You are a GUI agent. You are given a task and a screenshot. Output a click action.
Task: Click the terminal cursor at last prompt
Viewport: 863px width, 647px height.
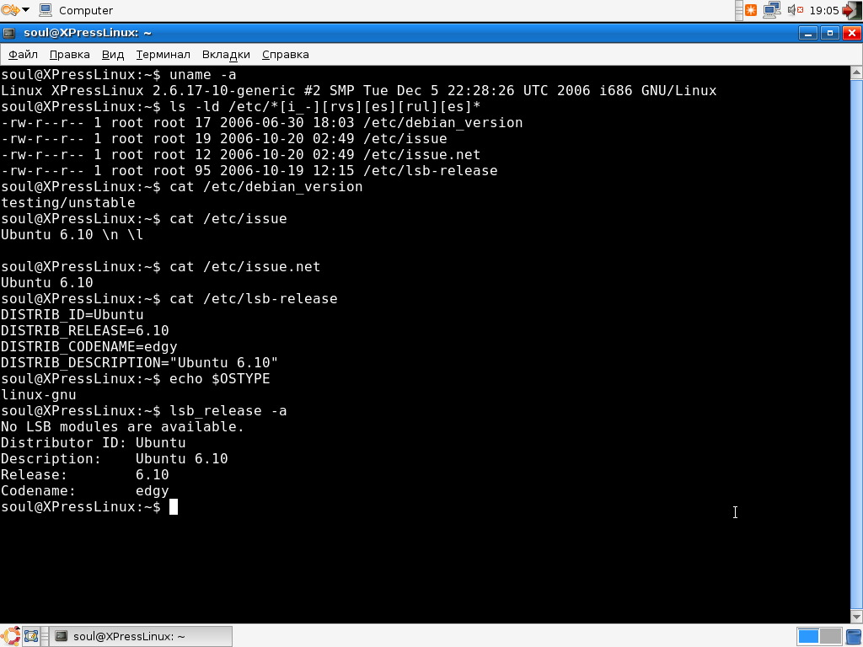pos(174,506)
